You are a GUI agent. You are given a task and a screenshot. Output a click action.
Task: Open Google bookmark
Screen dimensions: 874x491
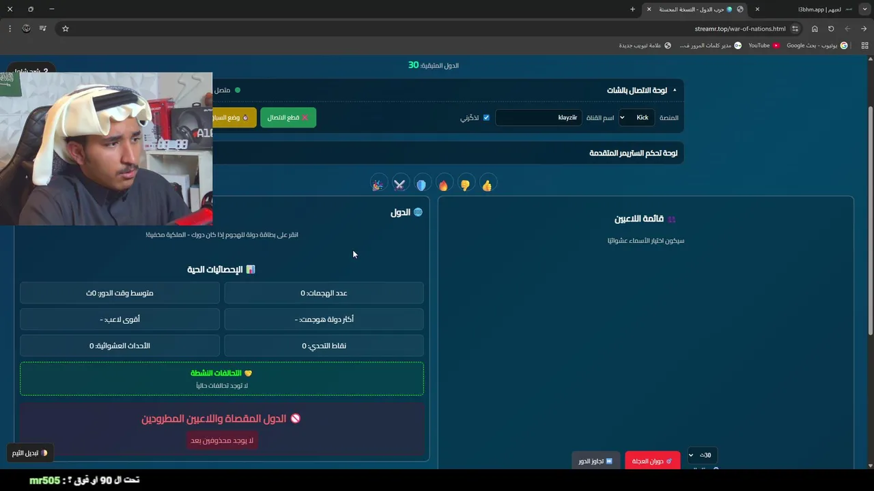click(817, 46)
